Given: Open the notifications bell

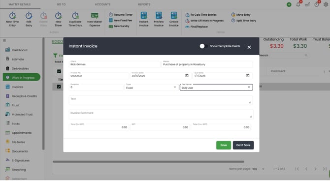Looking at the screenshot, I should pos(298,4).
